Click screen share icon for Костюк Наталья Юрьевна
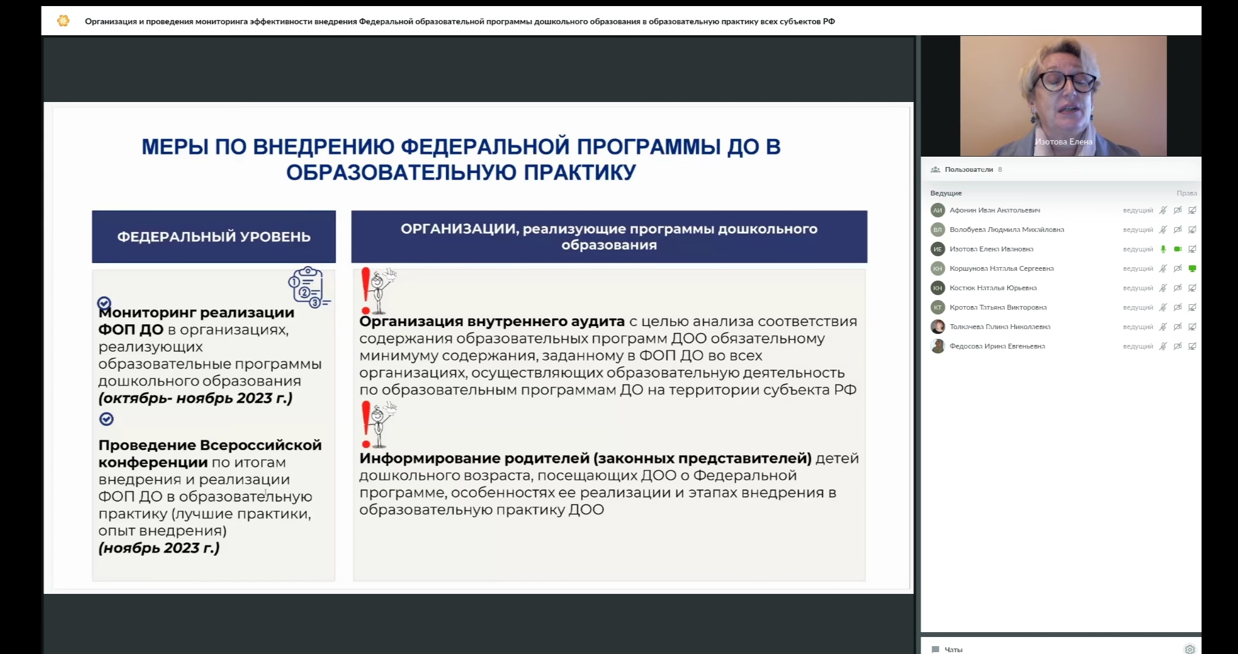The image size is (1238, 654). [x=1192, y=288]
